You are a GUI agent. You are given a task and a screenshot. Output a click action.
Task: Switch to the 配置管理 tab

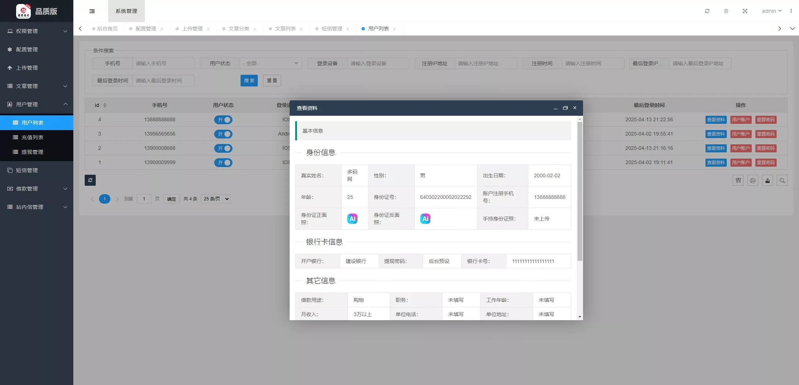[x=146, y=29]
